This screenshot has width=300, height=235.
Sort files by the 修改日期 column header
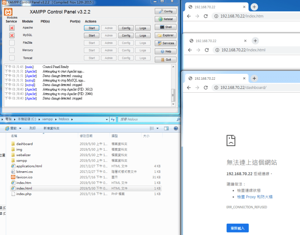(x=85, y=136)
